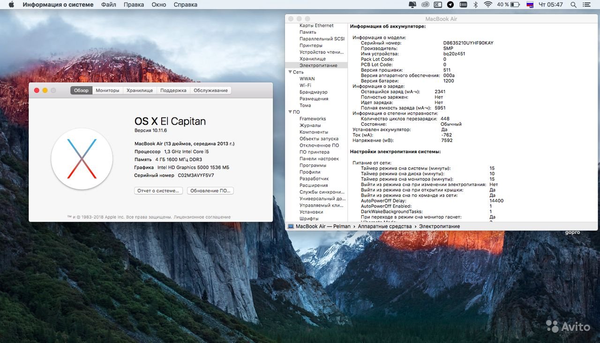Screen dimensions: 600x343
Task: Select "Принтеры" in the sidebar
Action: (311, 45)
